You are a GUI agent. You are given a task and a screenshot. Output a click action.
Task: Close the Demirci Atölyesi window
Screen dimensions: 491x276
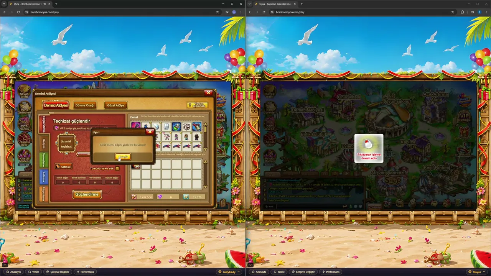pos(208,92)
